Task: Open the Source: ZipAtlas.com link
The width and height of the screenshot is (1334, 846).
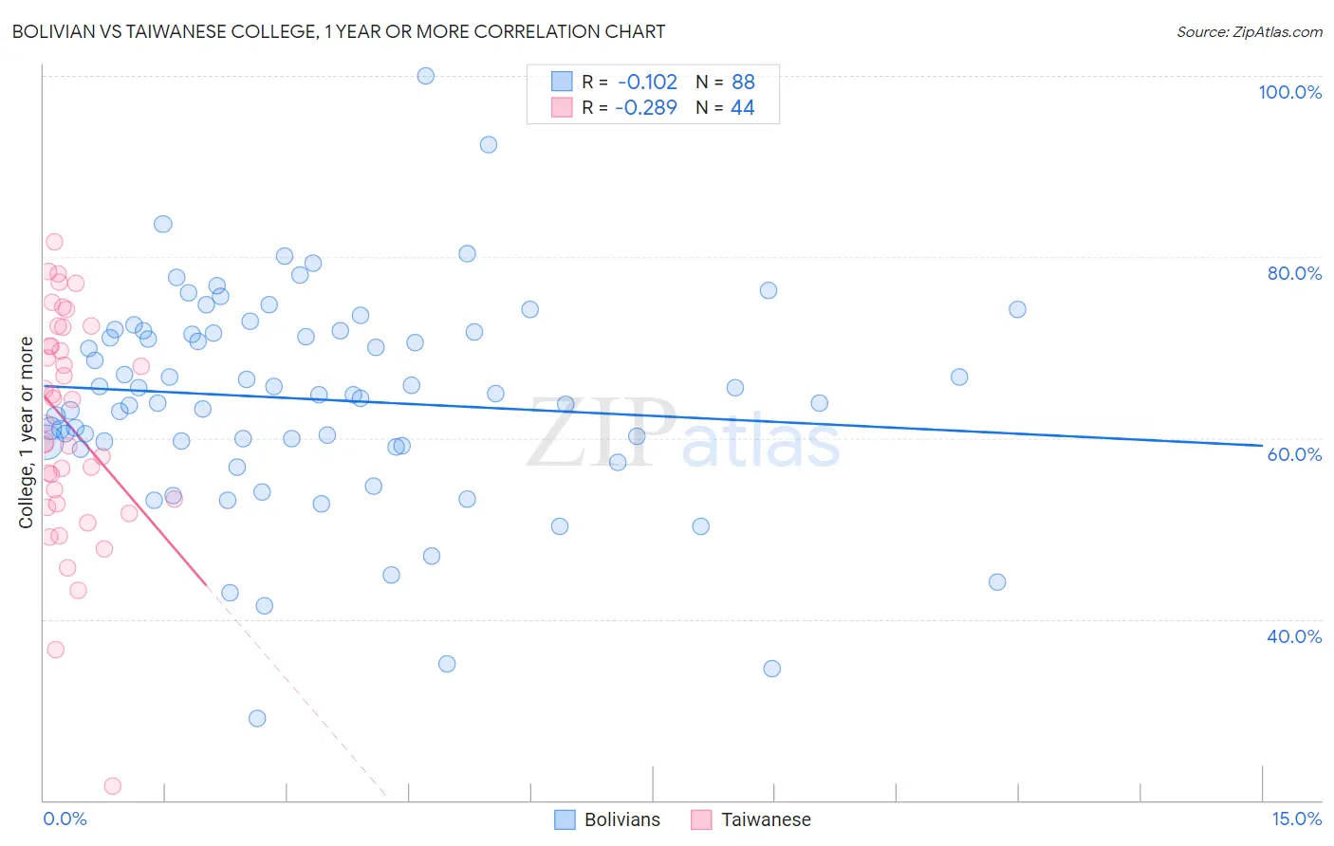Action: pos(1250,31)
